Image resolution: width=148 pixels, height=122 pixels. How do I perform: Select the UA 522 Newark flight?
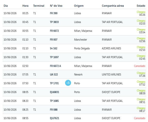click(74, 74)
